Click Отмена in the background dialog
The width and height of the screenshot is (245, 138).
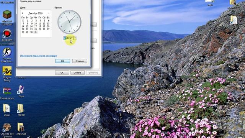(77, 72)
